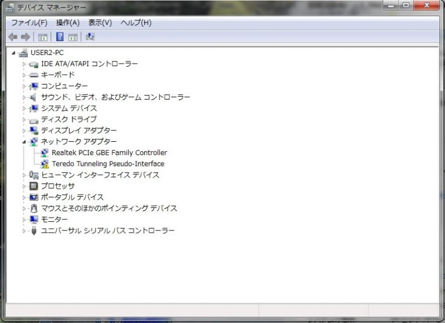Click the キーボード keyboard device icon
This screenshot has height=323, width=445.
click(34, 75)
